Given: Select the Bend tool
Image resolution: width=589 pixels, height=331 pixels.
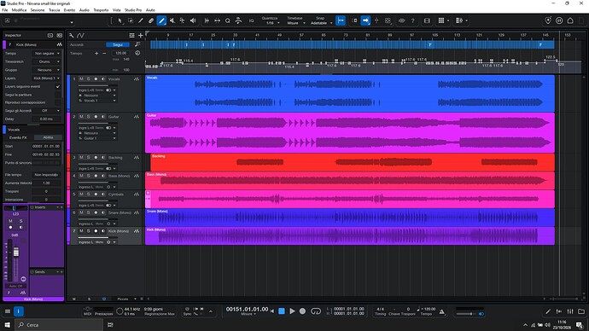Looking at the screenshot, I should click(182, 20).
